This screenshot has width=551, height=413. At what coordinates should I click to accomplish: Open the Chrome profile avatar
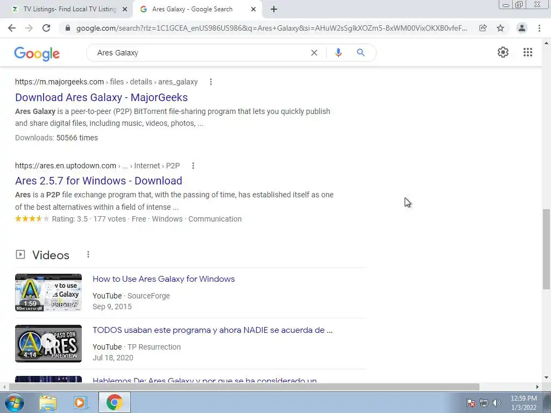[x=522, y=28]
